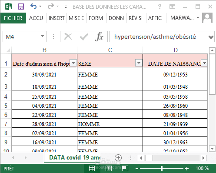Select cell with 18/09/2021
The height and width of the screenshot is (173, 216).
pyautogui.click(x=44, y=84)
